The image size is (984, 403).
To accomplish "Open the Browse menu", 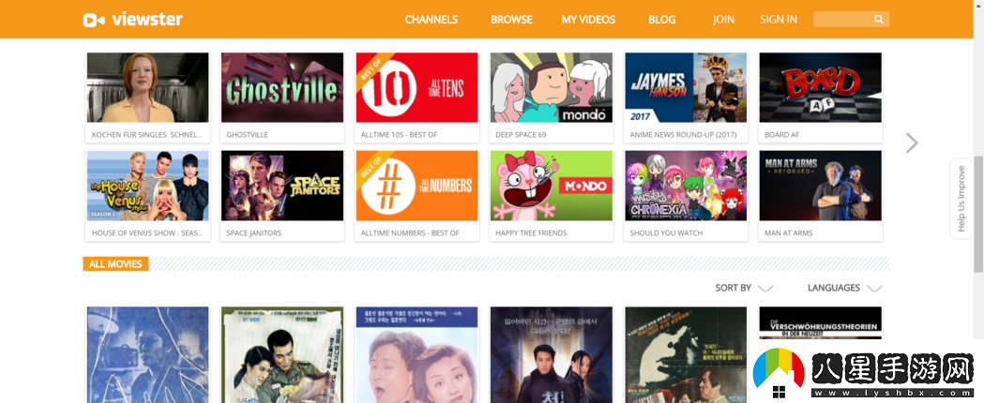I will coord(511,20).
